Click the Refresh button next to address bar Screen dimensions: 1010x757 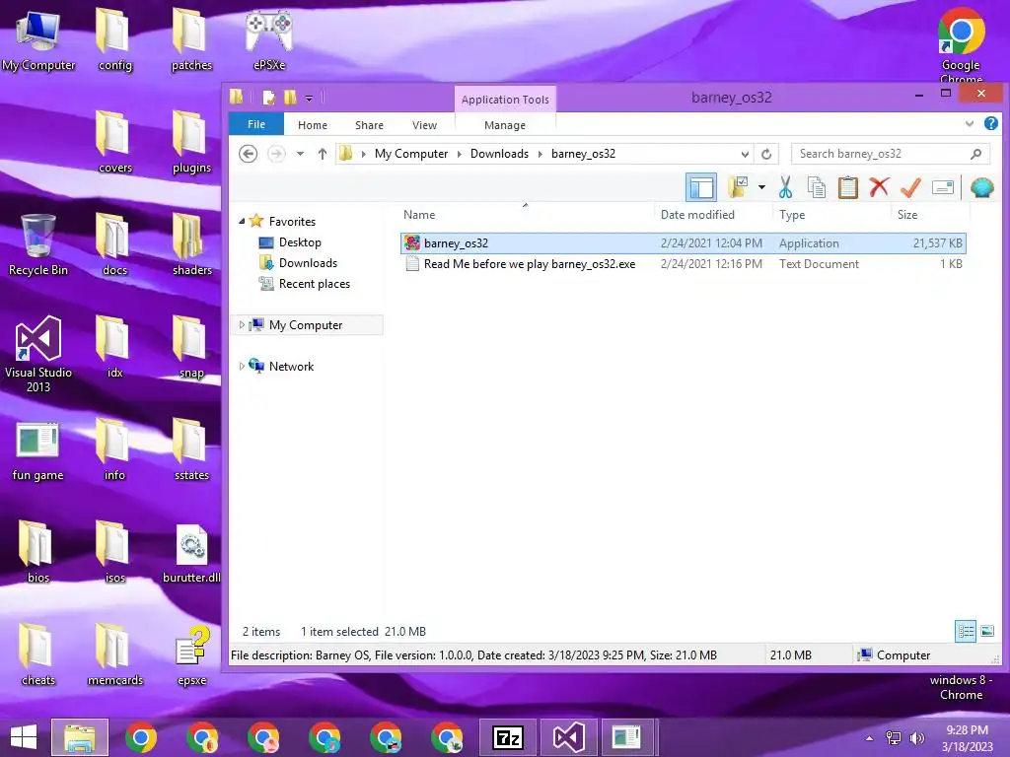(766, 154)
